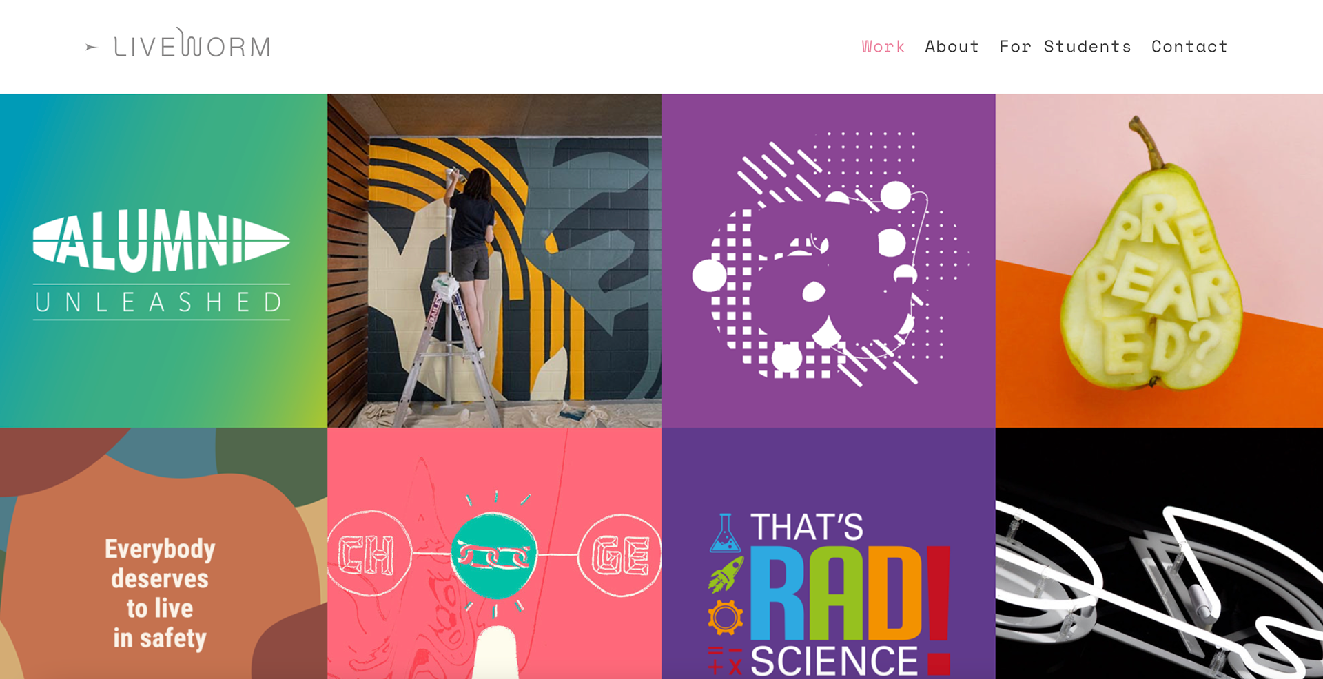
Task: Navigate to the Contact page
Action: pyautogui.click(x=1189, y=46)
